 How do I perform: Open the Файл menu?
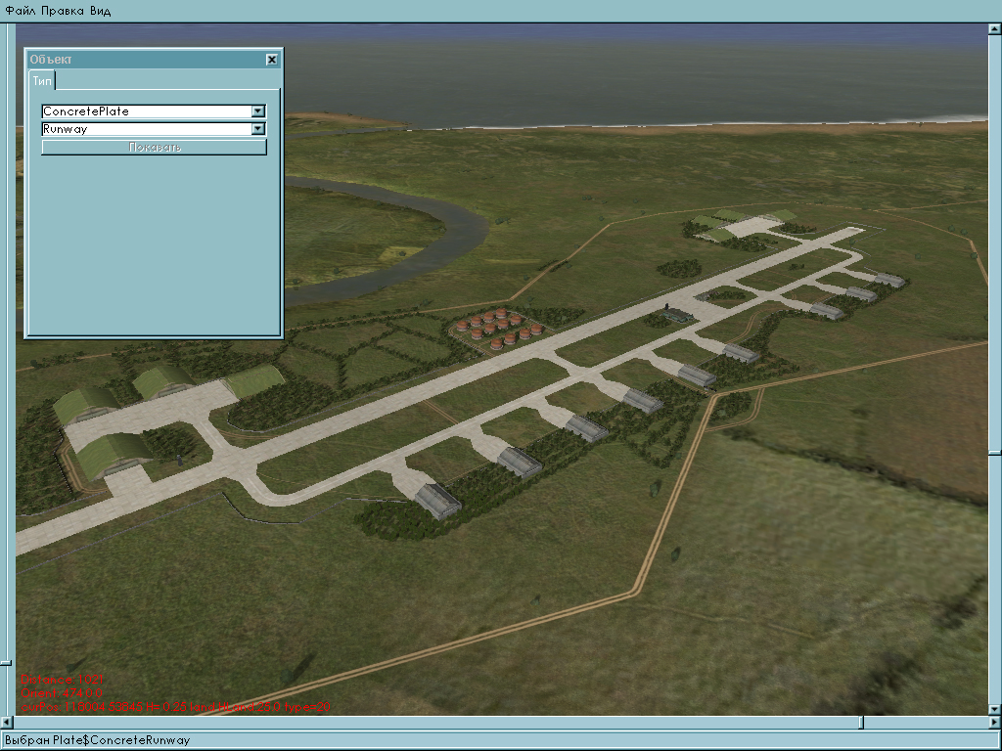click(x=20, y=11)
